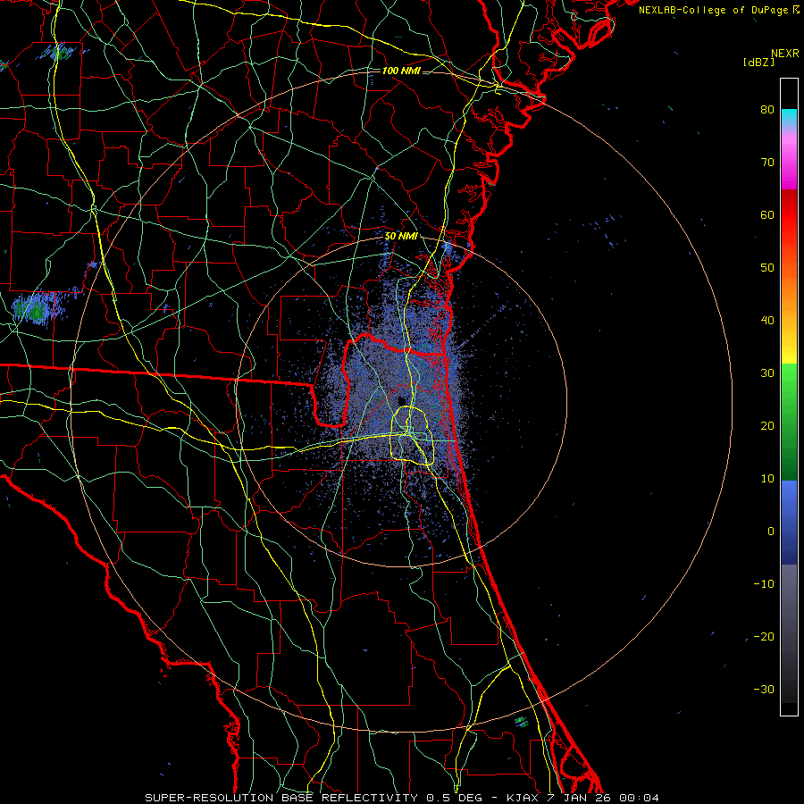Select the 40 value on dBZ scale

point(767,321)
